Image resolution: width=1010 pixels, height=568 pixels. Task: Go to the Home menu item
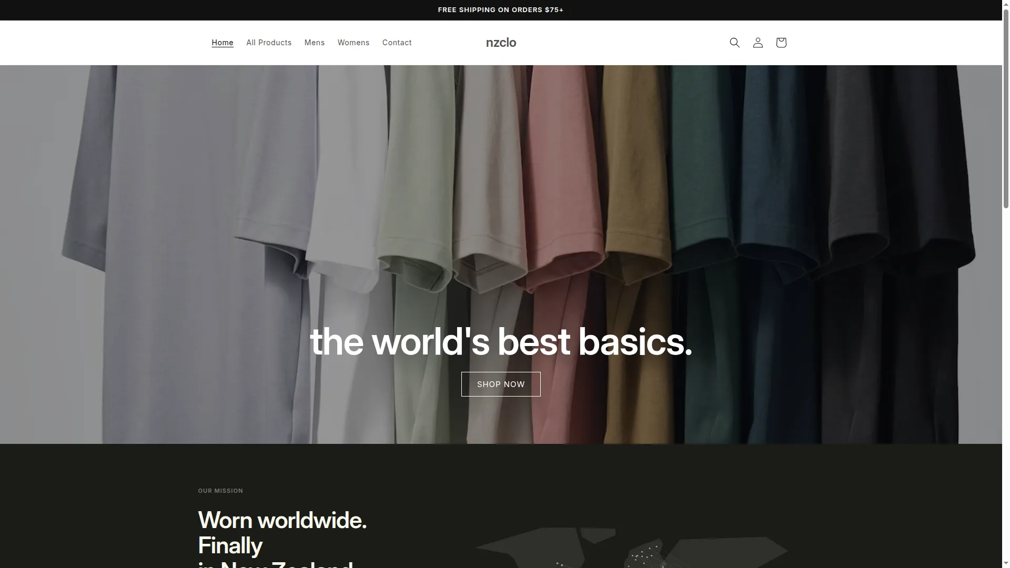(x=223, y=43)
